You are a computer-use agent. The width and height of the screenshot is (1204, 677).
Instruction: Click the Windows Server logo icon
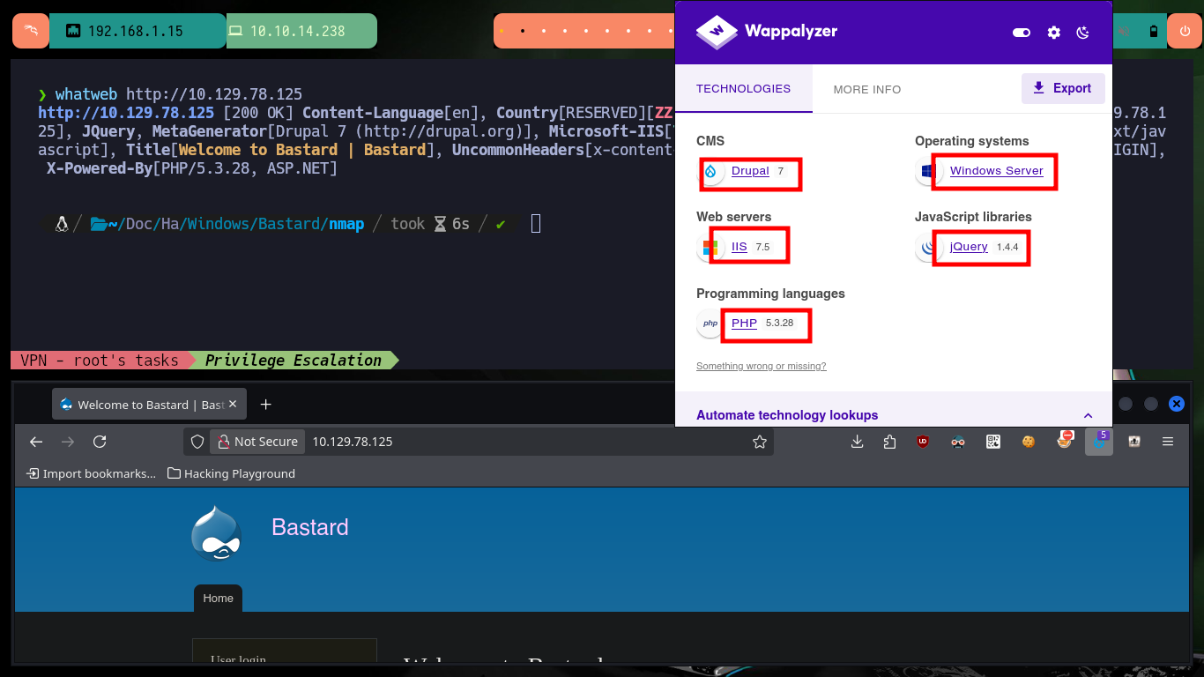[x=927, y=172]
